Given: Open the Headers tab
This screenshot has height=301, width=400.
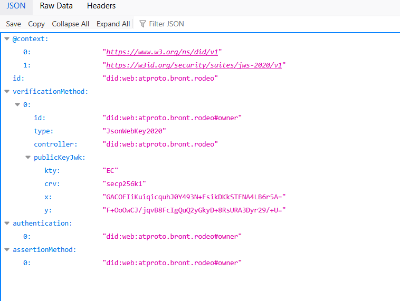Looking at the screenshot, I should click(x=101, y=6).
